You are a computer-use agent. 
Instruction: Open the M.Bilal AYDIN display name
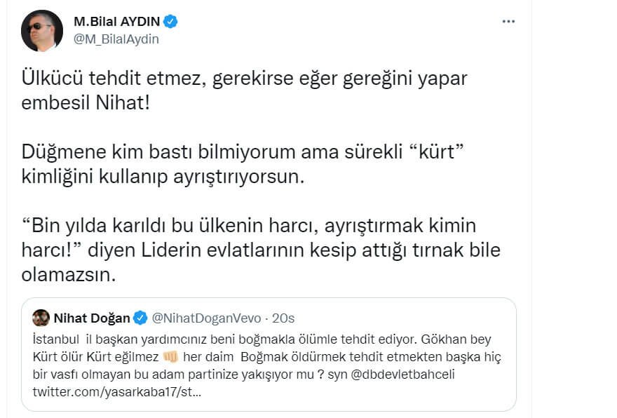116,22
